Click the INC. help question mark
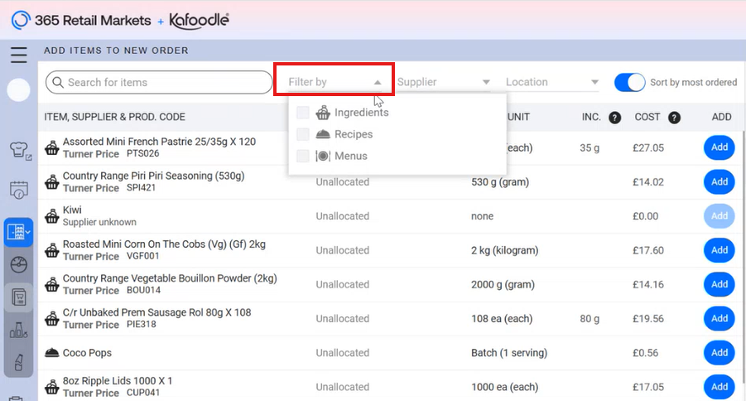The width and height of the screenshot is (746, 401). pyautogui.click(x=614, y=118)
